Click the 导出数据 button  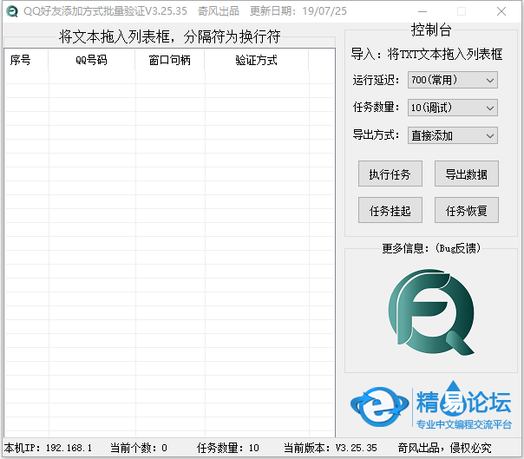466,174
